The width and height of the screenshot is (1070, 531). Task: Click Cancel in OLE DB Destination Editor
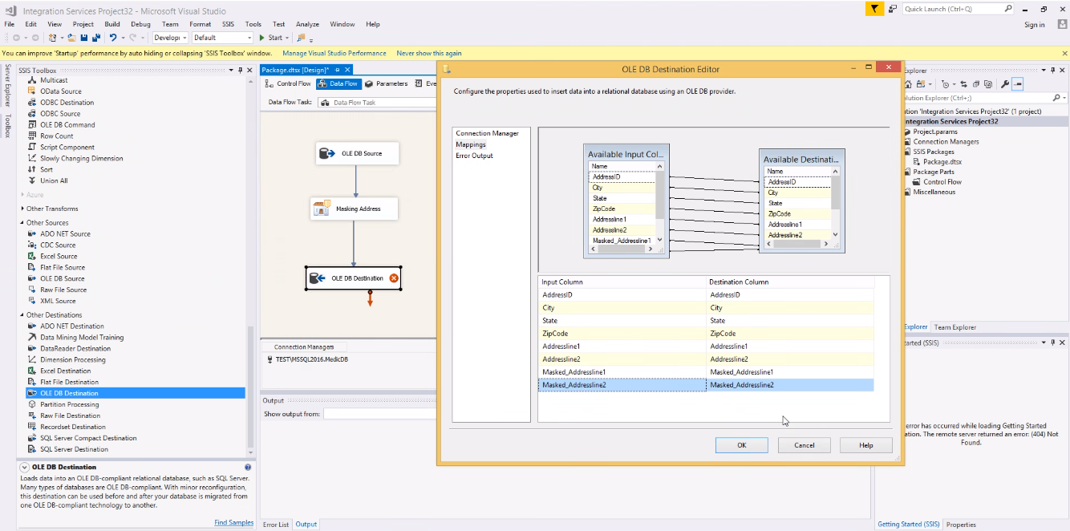pyautogui.click(x=805, y=445)
